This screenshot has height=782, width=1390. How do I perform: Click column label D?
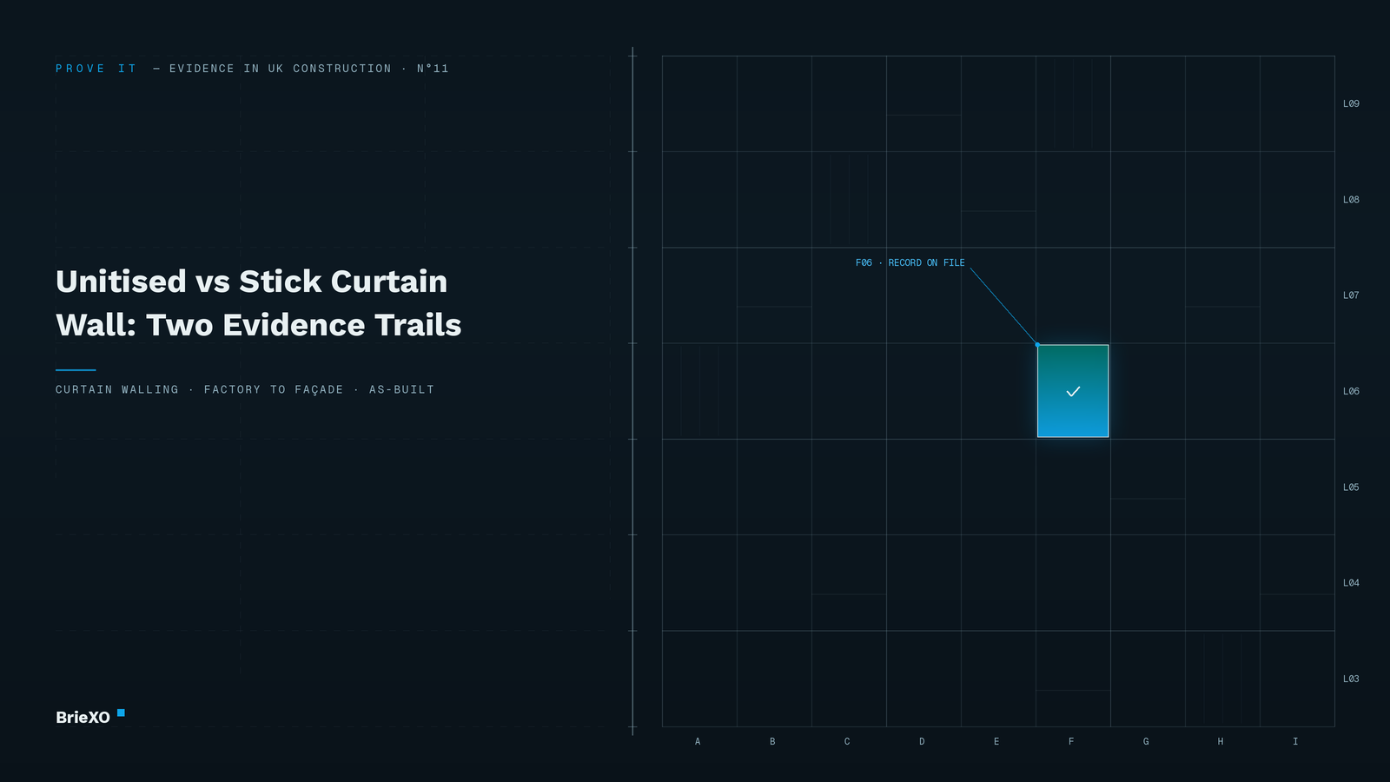922,741
